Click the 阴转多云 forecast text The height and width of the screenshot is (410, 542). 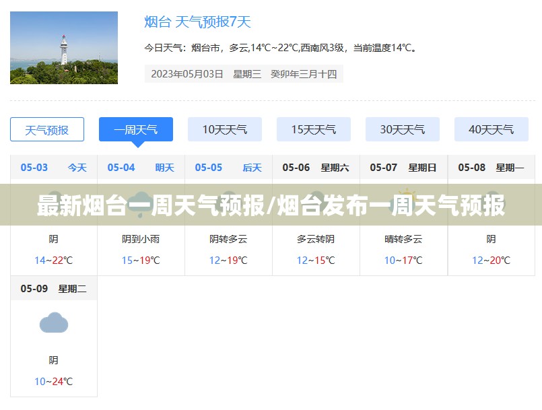coord(228,239)
